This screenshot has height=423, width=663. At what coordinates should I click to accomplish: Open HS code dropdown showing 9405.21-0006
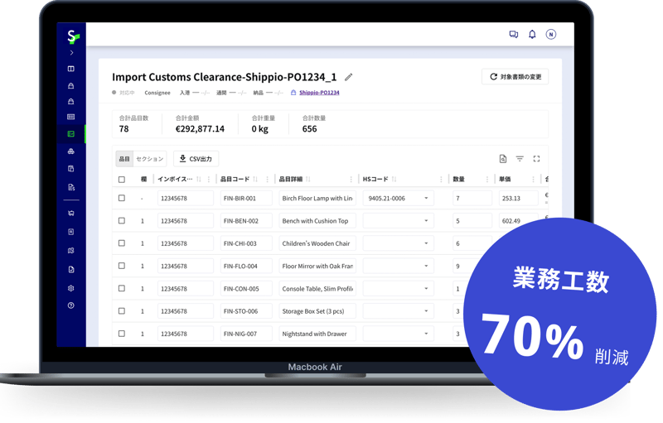click(398, 199)
